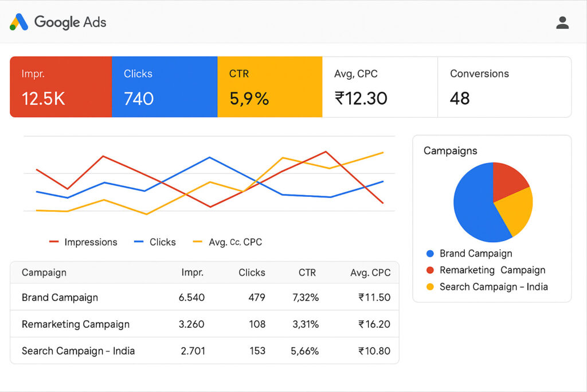The height and width of the screenshot is (392, 587).
Task: Click the Remarketing Campaign row in the table
Action: click(x=76, y=324)
